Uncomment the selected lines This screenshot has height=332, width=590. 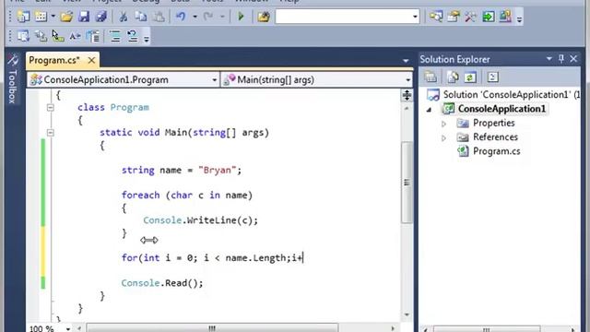pyautogui.click(x=133, y=36)
